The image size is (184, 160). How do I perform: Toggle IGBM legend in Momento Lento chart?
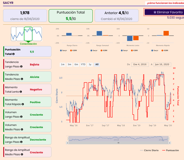point(134,50)
